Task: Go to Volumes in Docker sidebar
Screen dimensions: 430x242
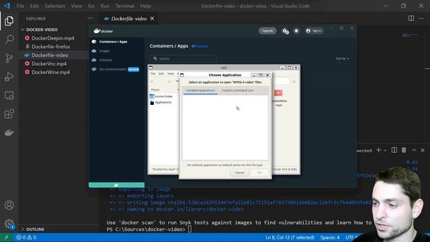Action: (105, 60)
